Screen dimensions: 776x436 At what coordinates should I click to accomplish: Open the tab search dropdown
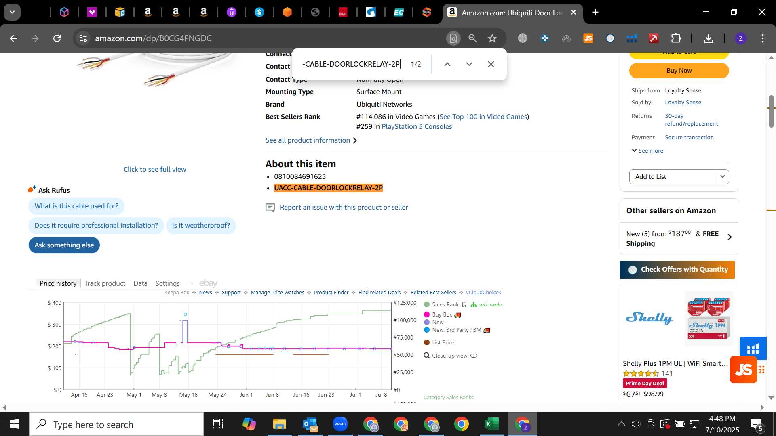tap(12, 13)
